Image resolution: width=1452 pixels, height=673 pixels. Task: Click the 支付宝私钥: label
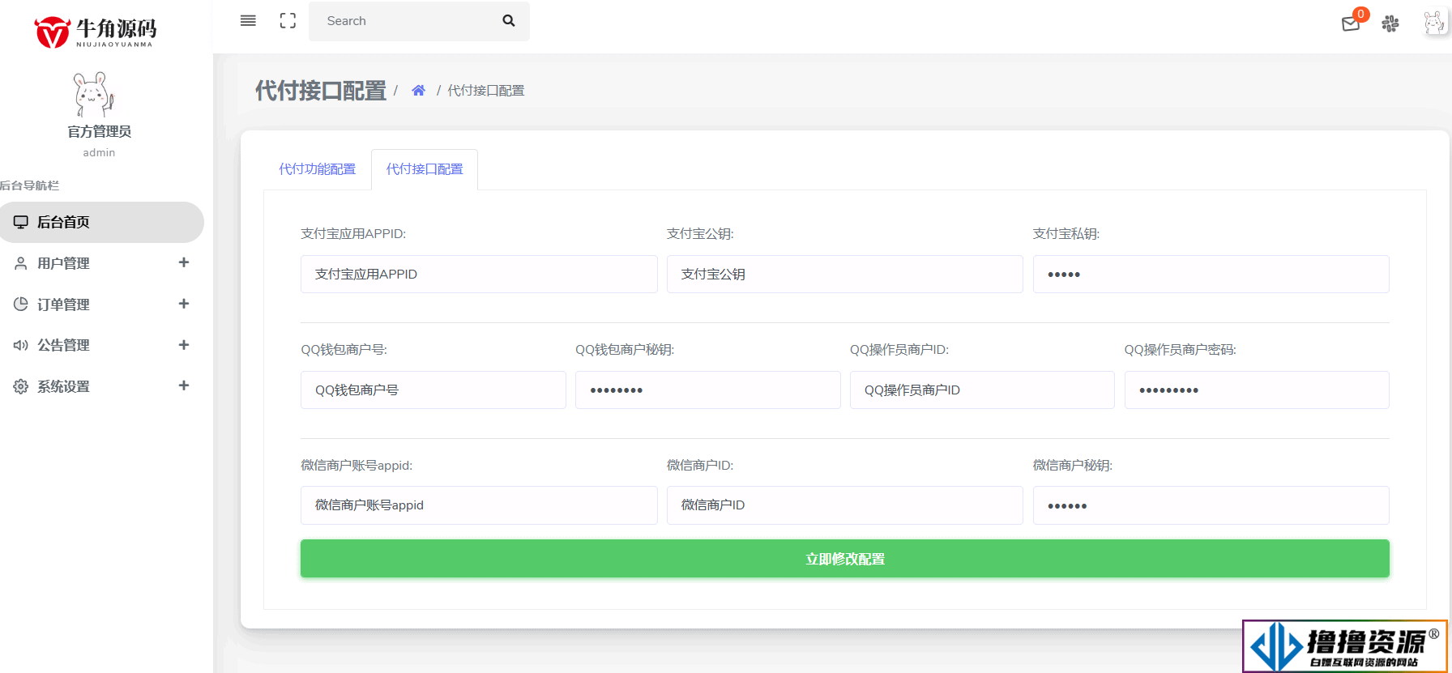1066,234
